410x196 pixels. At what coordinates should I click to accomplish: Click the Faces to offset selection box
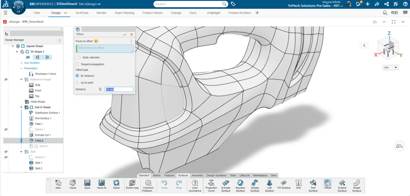point(105,49)
